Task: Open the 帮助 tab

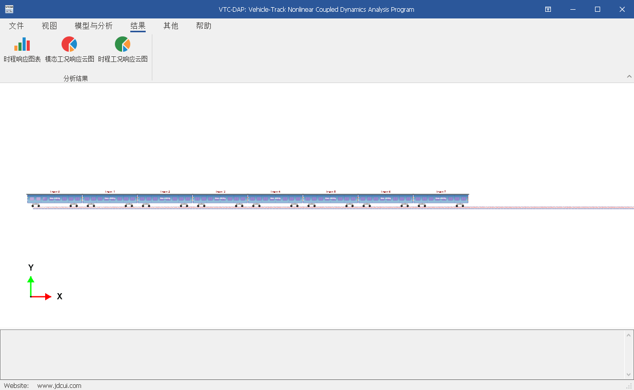Action: pos(204,26)
